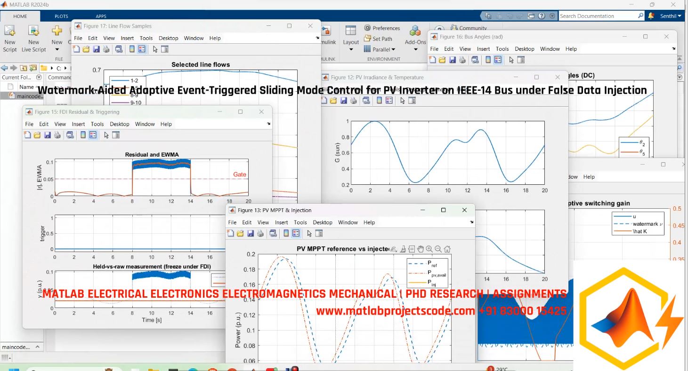This screenshot has height=371, width=688.
Task: Click the Print icon in Figure 15 toolbar
Action: [x=57, y=134]
